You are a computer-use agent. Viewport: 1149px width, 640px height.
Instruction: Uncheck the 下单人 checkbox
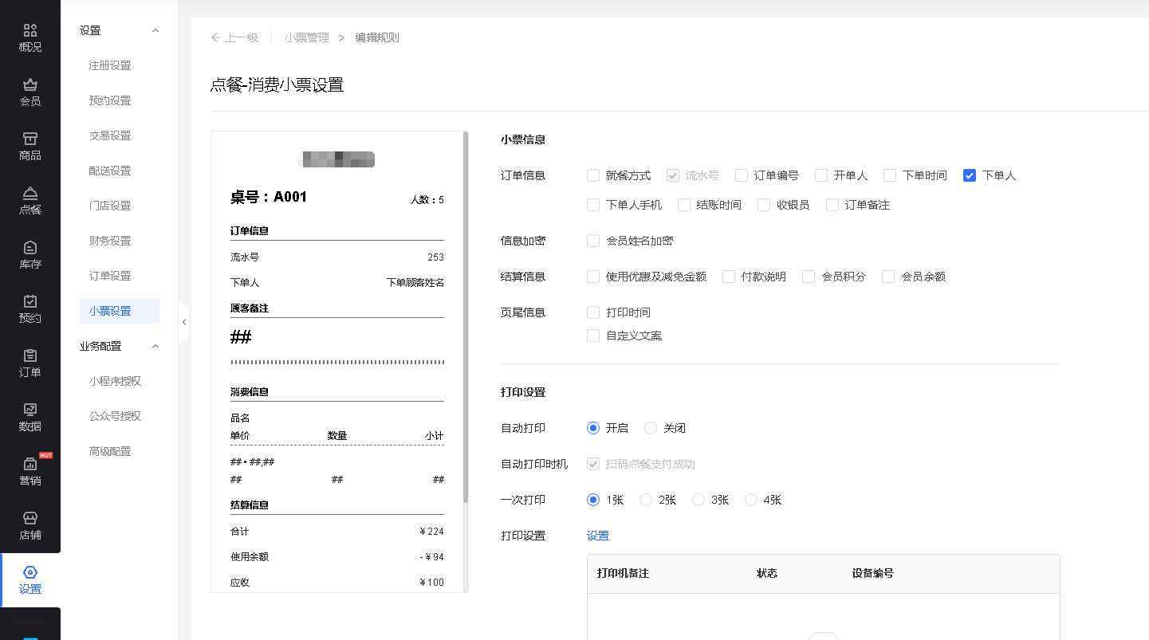pyautogui.click(x=970, y=175)
